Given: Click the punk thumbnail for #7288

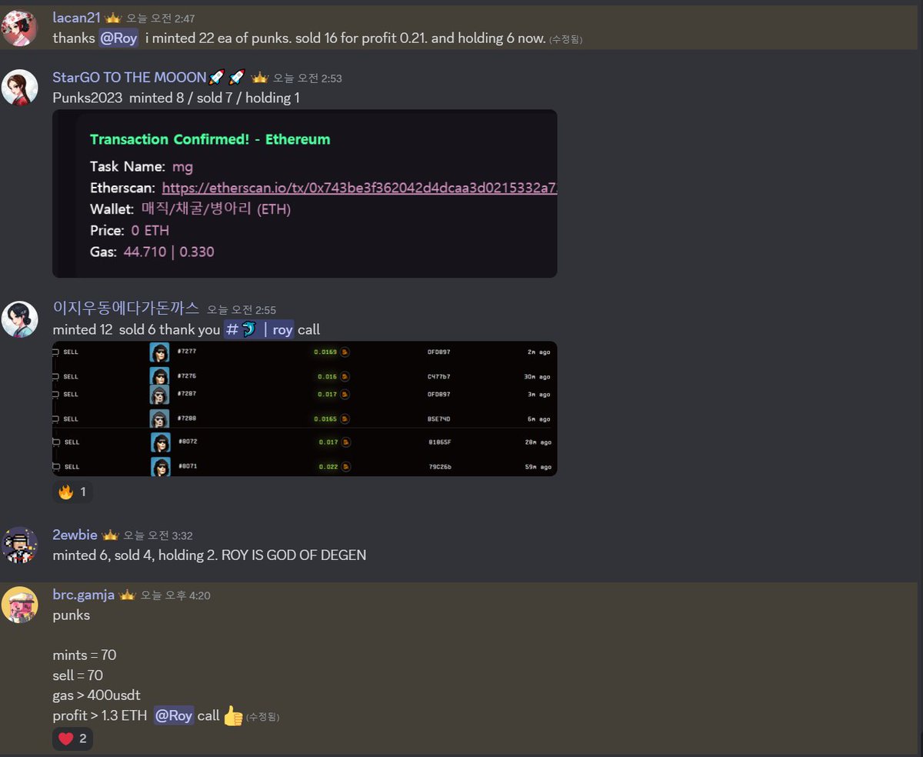Looking at the screenshot, I should 159,419.
